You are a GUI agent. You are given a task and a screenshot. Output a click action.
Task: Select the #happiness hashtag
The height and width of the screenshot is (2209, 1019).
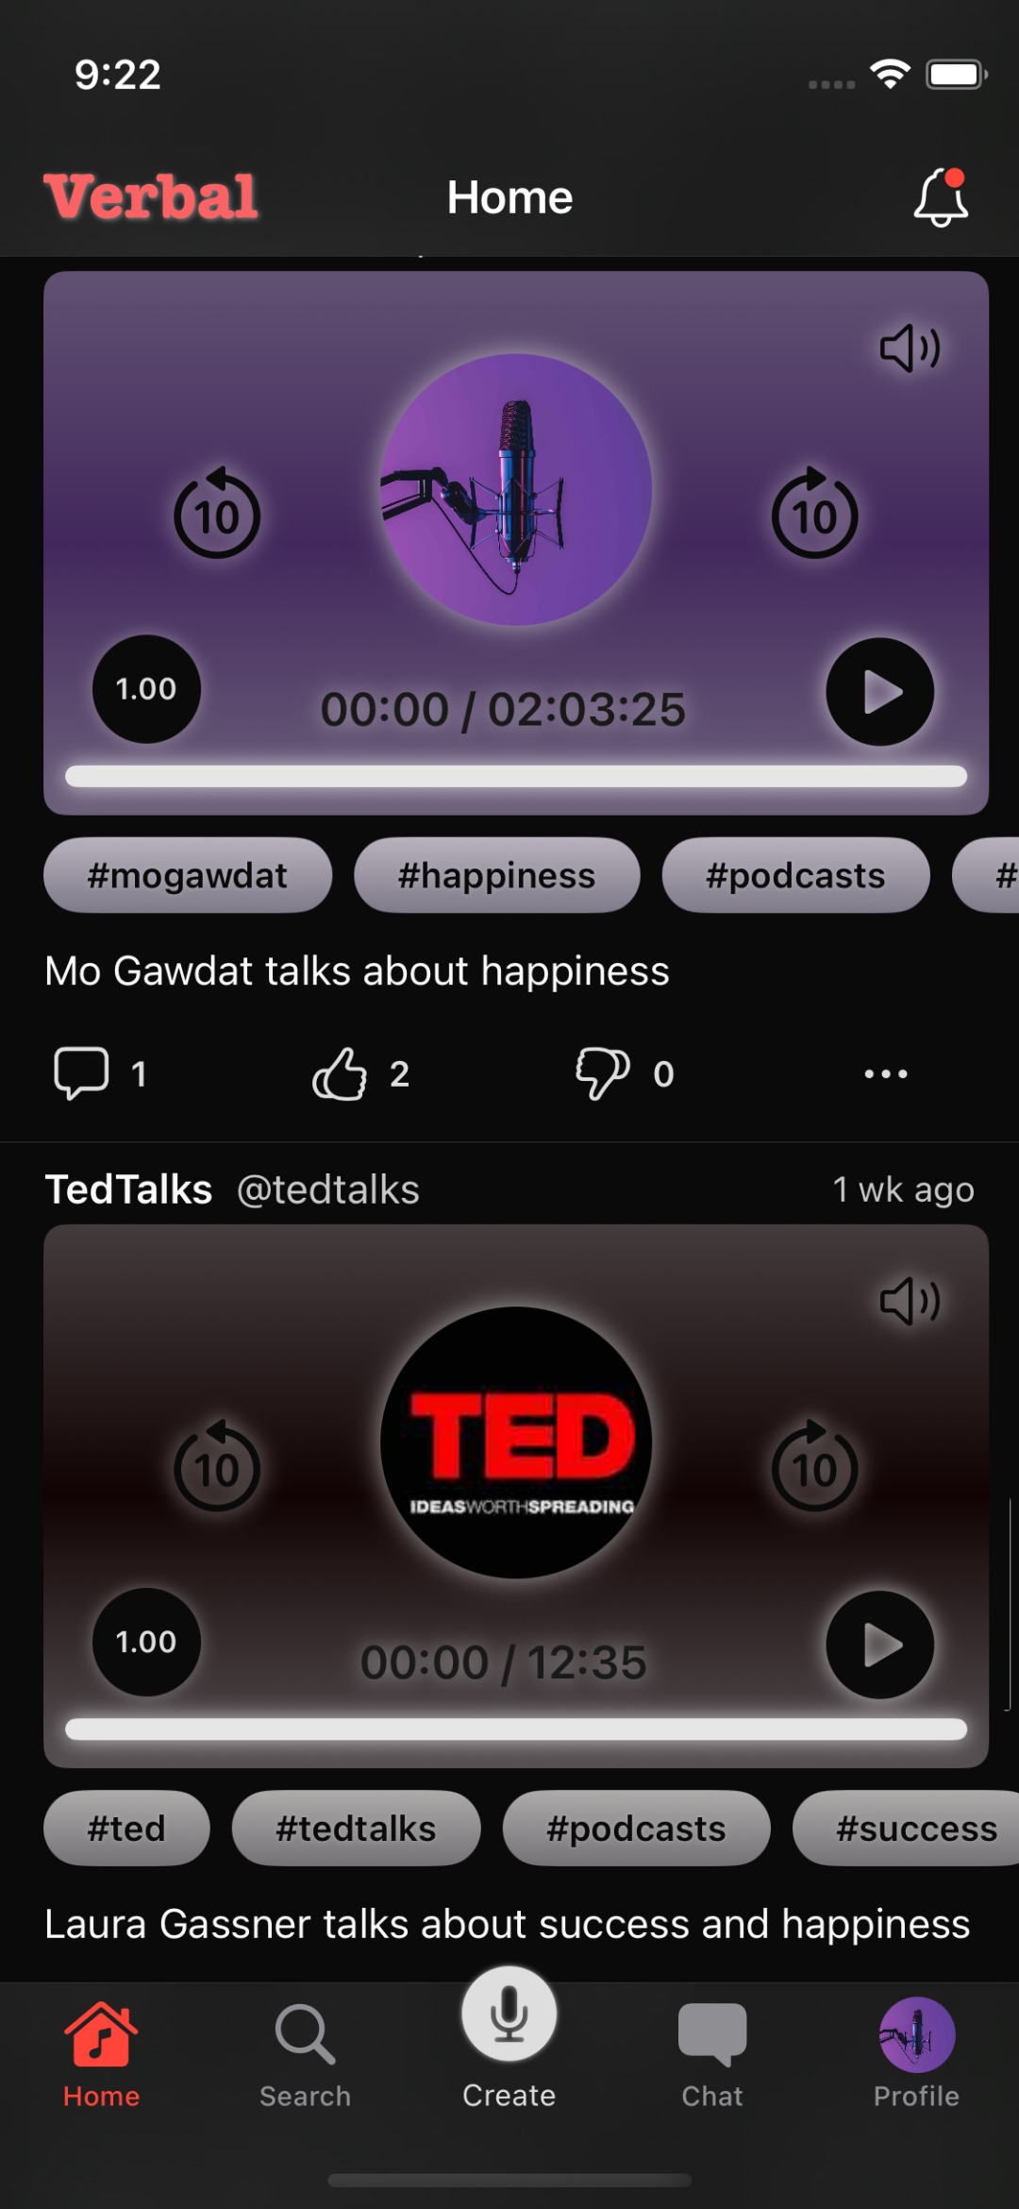pos(497,875)
